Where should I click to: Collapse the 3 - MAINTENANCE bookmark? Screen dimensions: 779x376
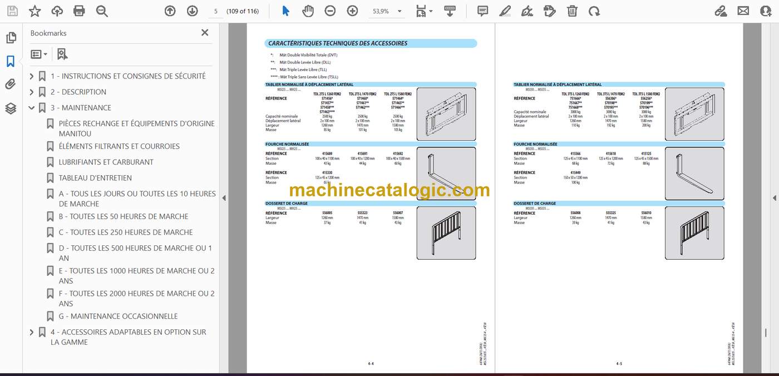click(32, 108)
